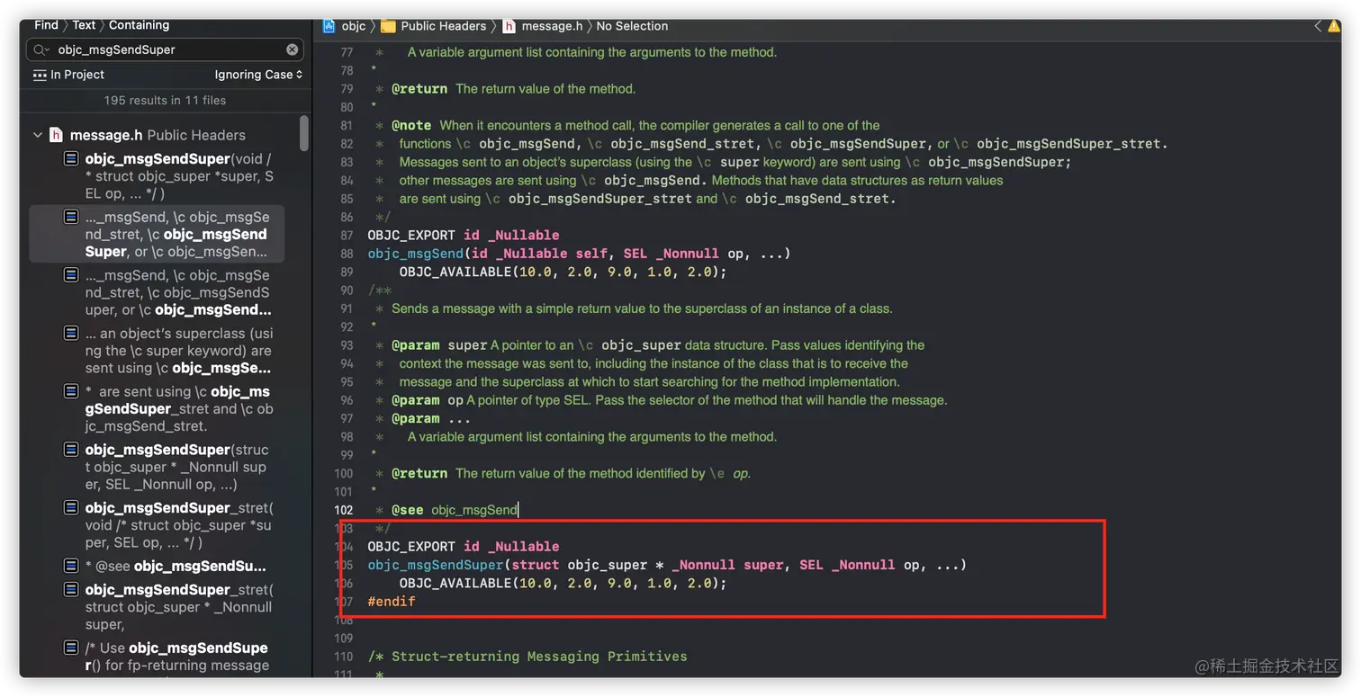The image size is (1361, 697).
Task: Focus the find navigator search field
Action: coord(167,50)
